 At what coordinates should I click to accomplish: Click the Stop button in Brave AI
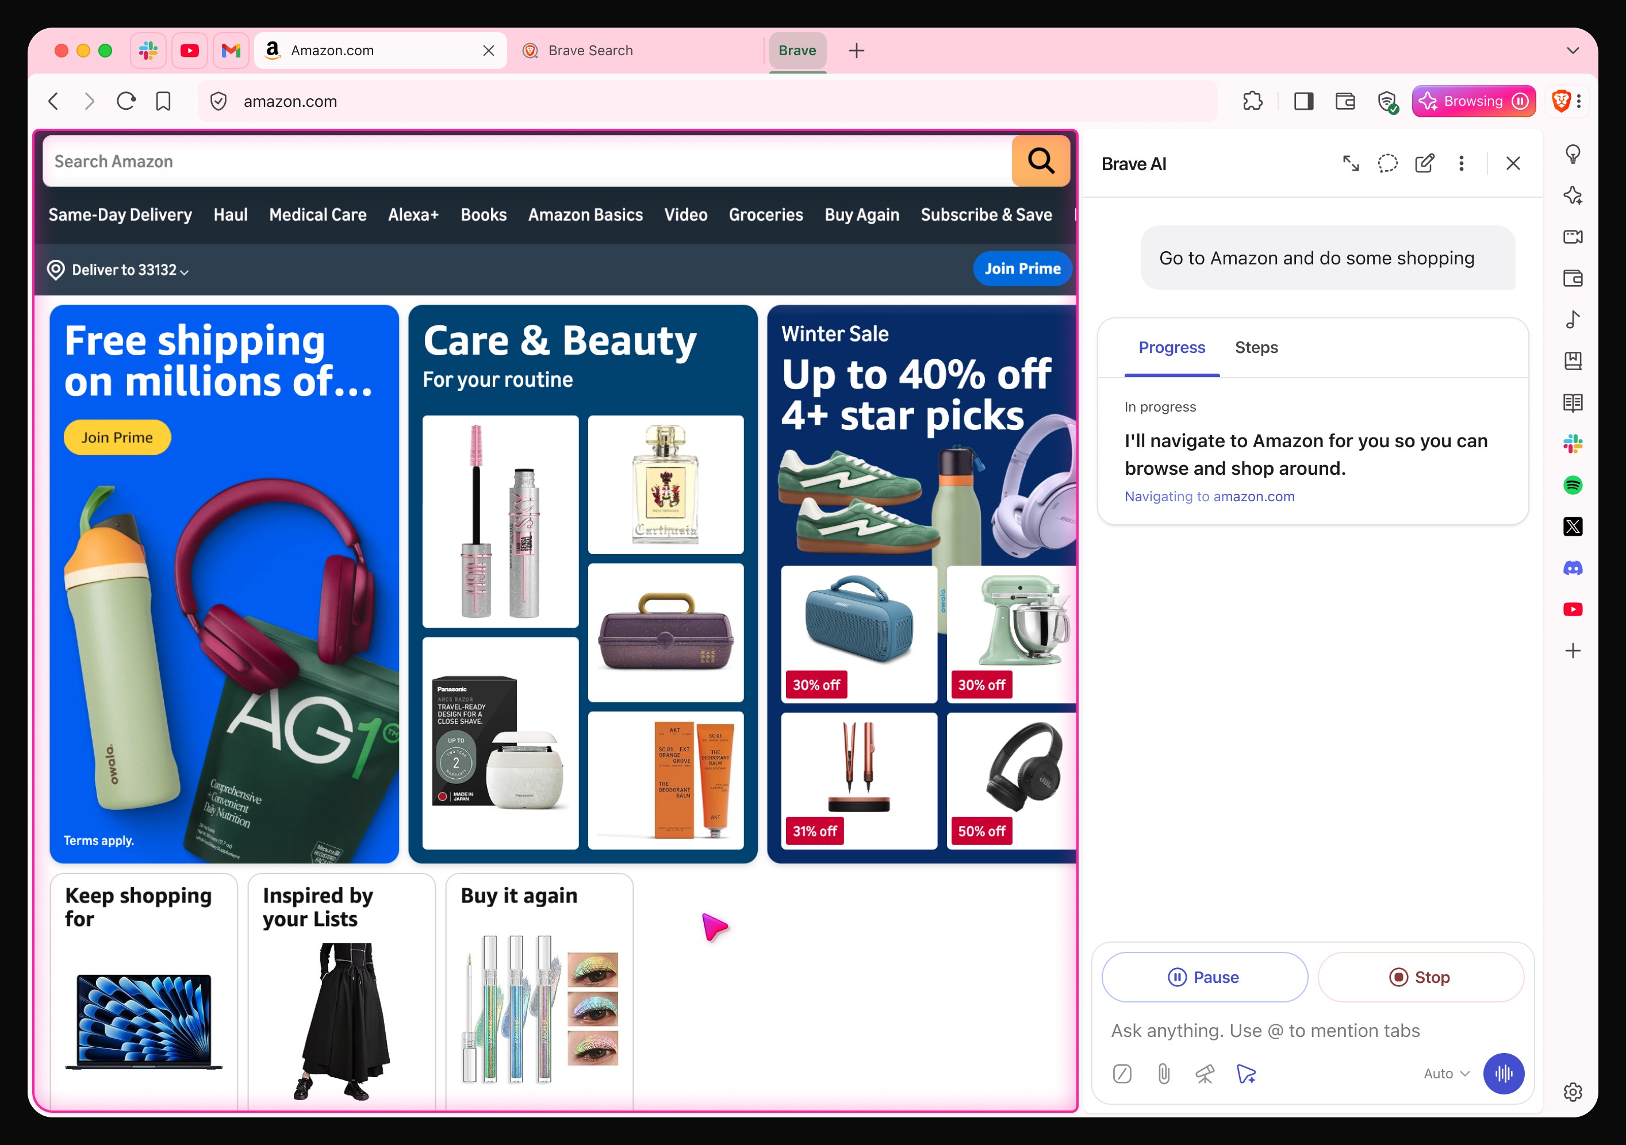tap(1420, 977)
